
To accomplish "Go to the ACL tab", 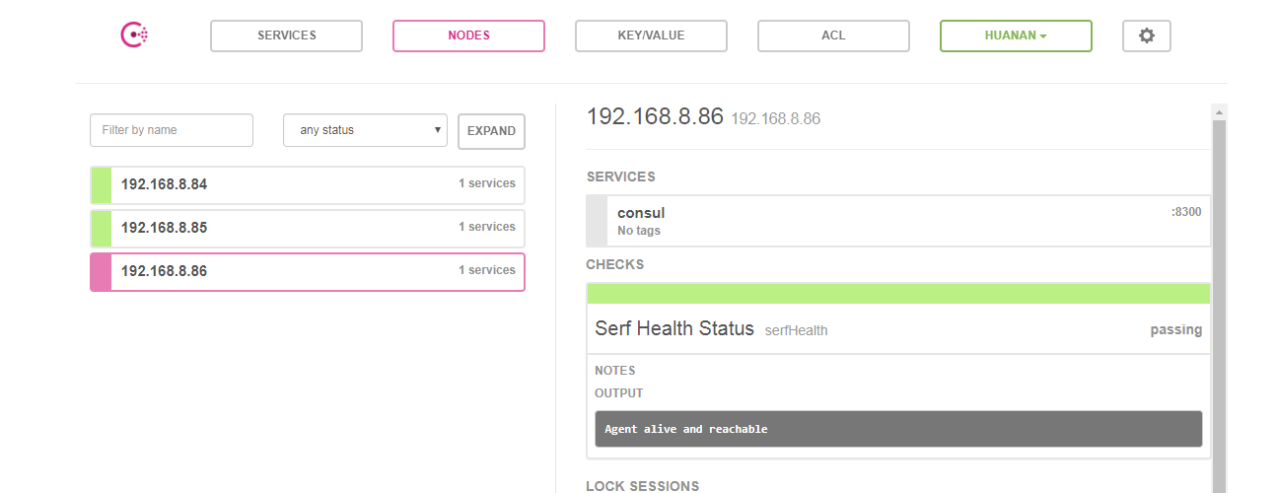I will 833,35.
